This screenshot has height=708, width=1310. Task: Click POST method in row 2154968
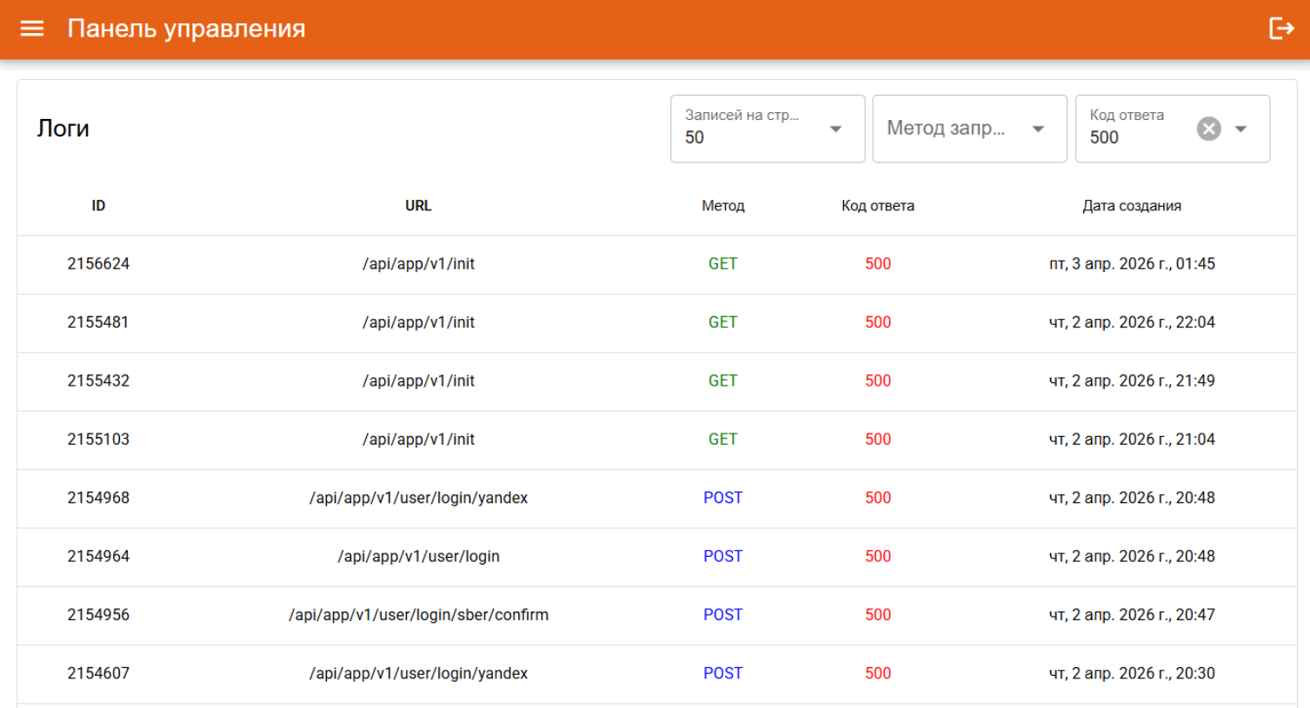pyautogui.click(x=722, y=498)
